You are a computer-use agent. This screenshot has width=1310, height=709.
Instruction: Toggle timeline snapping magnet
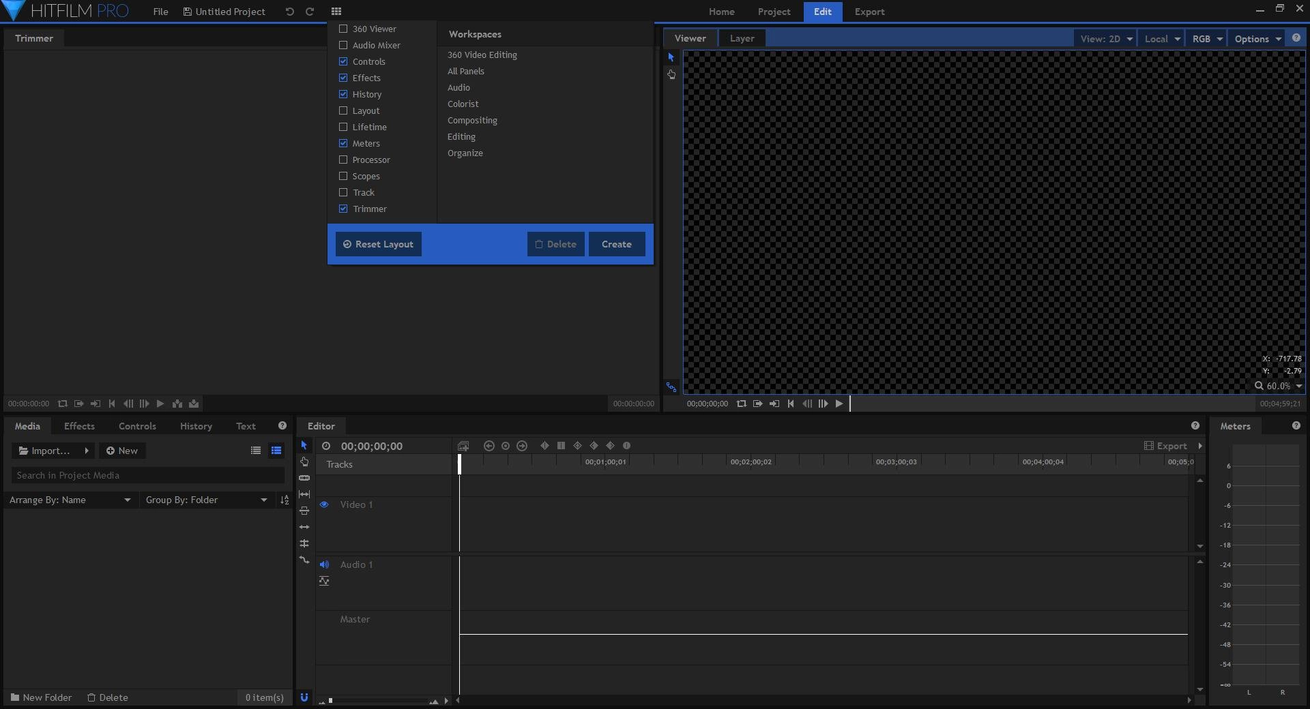click(x=304, y=697)
